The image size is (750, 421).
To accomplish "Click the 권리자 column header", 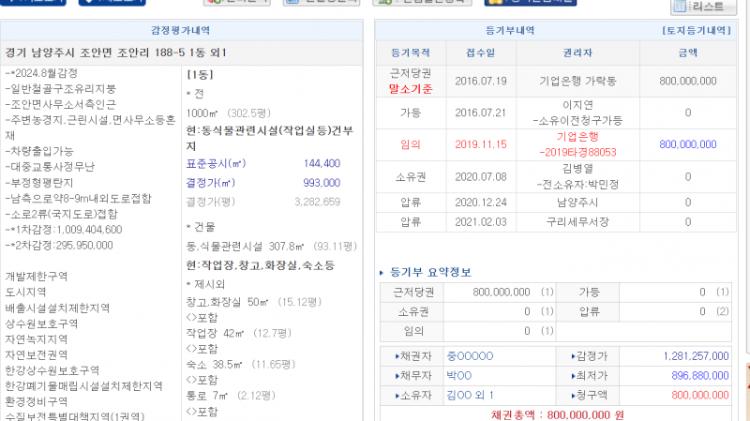I will tap(577, 53).
